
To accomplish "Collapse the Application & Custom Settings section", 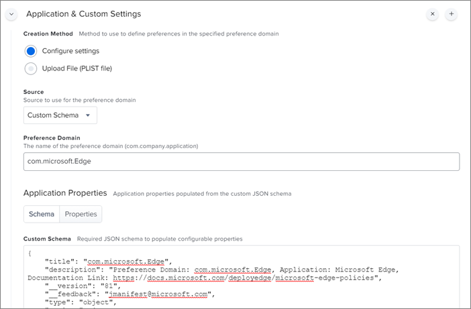I will tap(12, 13).
